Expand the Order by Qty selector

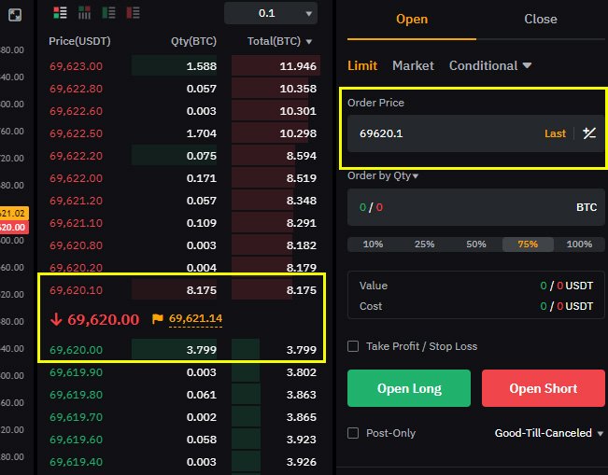[383, 175]
